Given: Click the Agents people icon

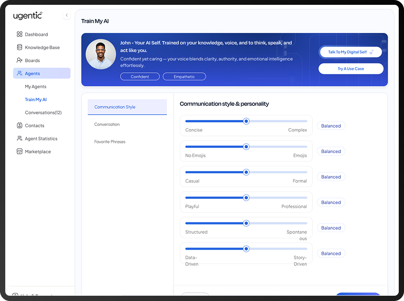Looking at the screenshot, I should click(x=20, y=73).
